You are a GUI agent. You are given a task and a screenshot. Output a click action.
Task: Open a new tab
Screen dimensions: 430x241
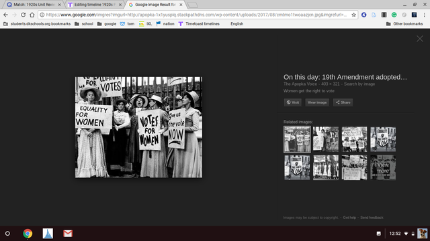[x=193, y=5]
